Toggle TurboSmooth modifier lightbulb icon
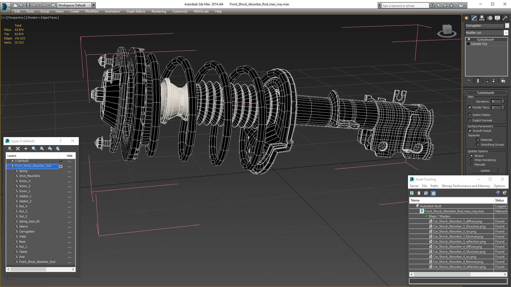Image resolution: width=511 pixels, height=287 pixels. pos(469,39)
